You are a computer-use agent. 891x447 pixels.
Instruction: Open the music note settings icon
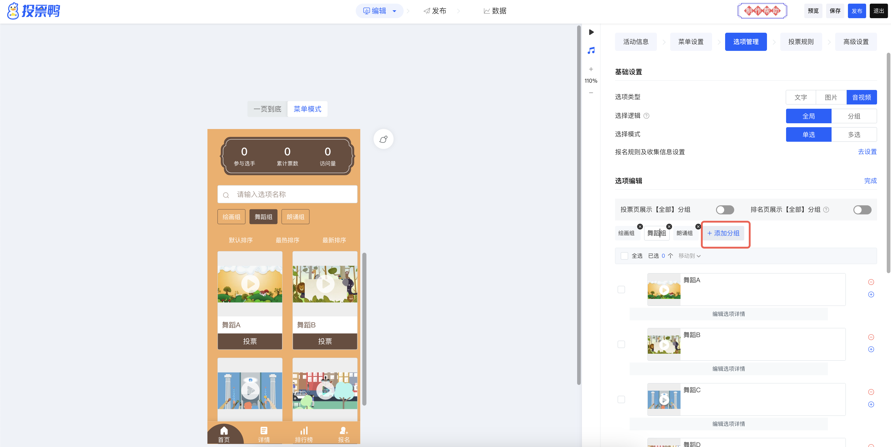[591, 51]
